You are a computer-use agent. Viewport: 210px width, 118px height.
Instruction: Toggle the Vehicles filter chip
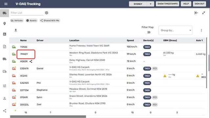point(17,20)
